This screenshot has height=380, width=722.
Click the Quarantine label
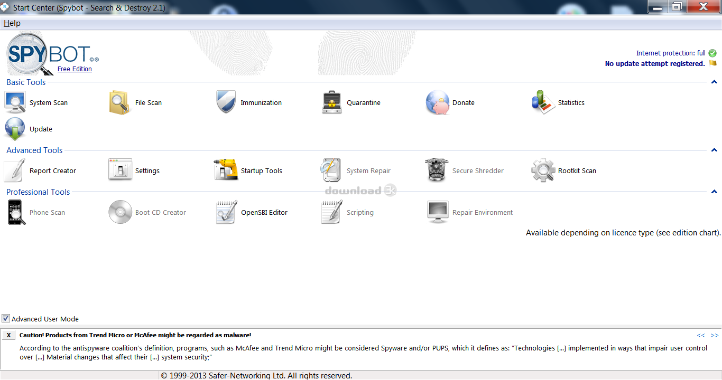[364, 103]
